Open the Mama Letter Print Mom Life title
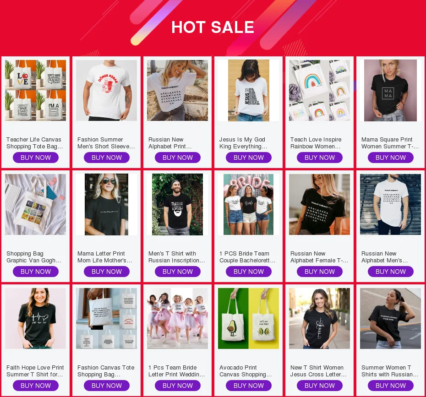 104,257
